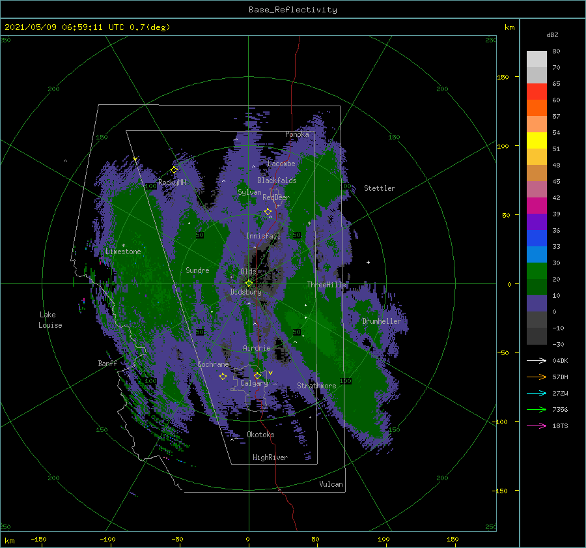586x548 pixels.
Task: Click the Ponoka city label
Action: pyautogui.click(x=297, y=134)
